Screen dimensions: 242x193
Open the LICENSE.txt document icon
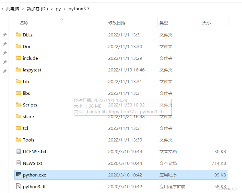click(18, 151)
